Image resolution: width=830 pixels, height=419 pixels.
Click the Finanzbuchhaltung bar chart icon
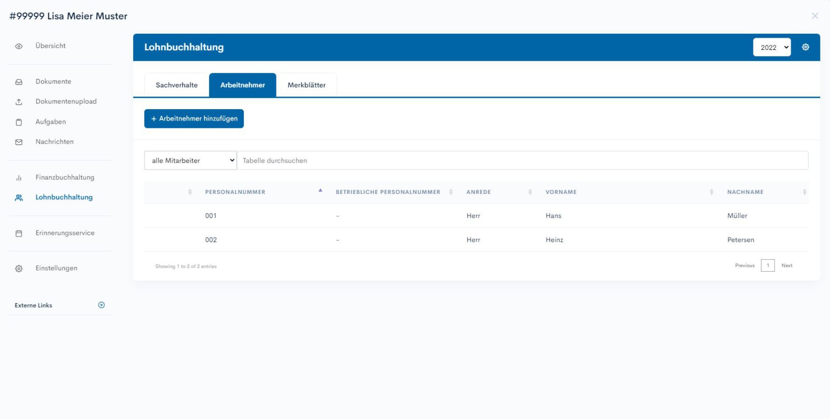pyautogui.click(x=19, y=178)
